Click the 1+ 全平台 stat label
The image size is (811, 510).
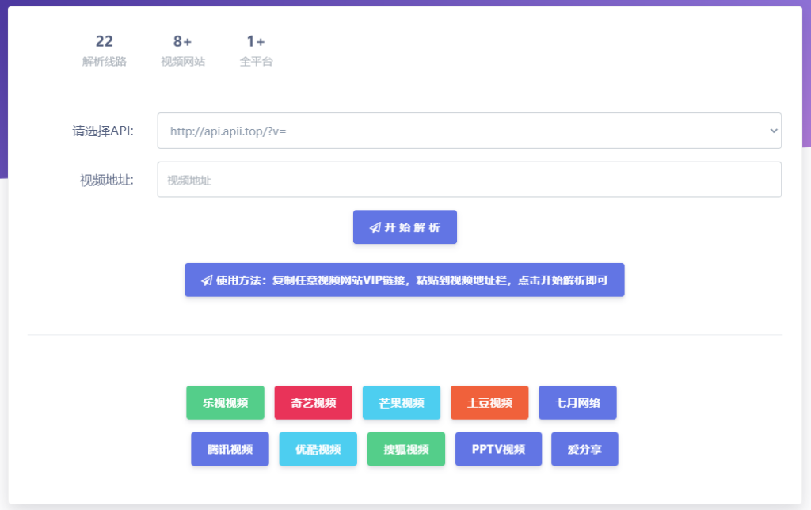point(255,49)
